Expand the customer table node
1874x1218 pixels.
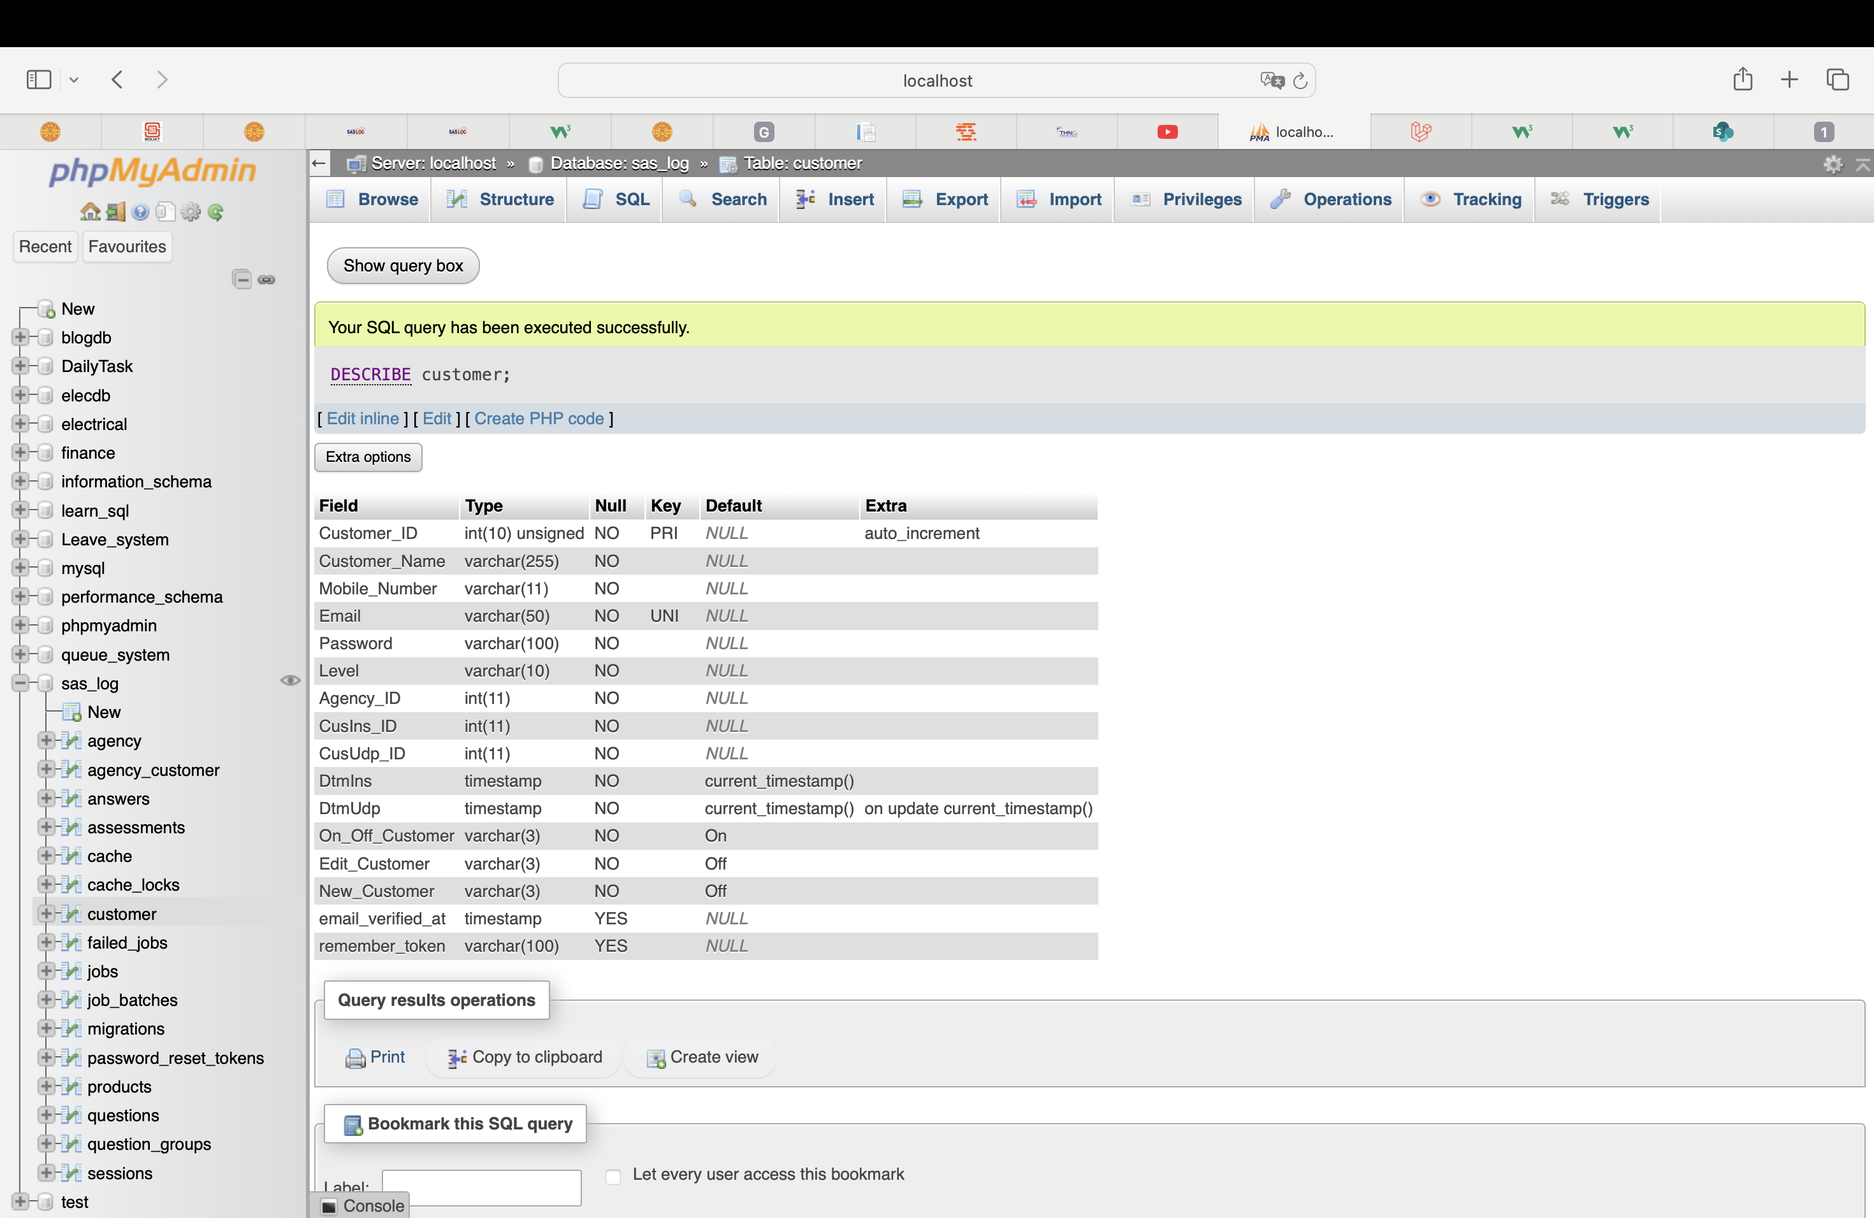46,913
